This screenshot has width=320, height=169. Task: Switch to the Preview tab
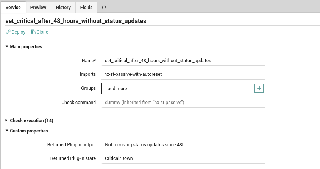38,7
